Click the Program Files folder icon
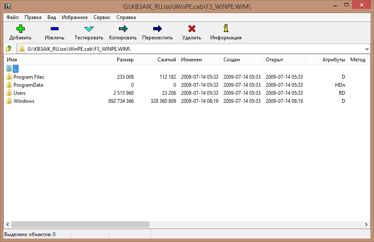 9,77
